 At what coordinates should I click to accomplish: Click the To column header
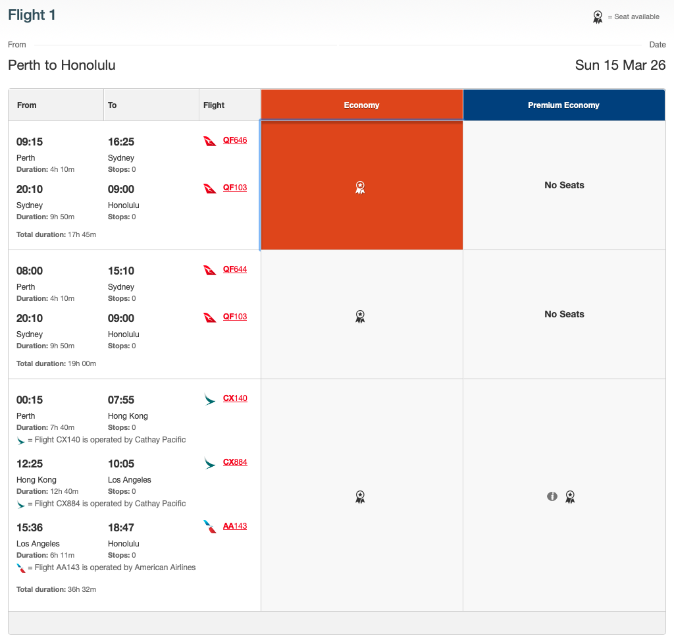(151, 105)
